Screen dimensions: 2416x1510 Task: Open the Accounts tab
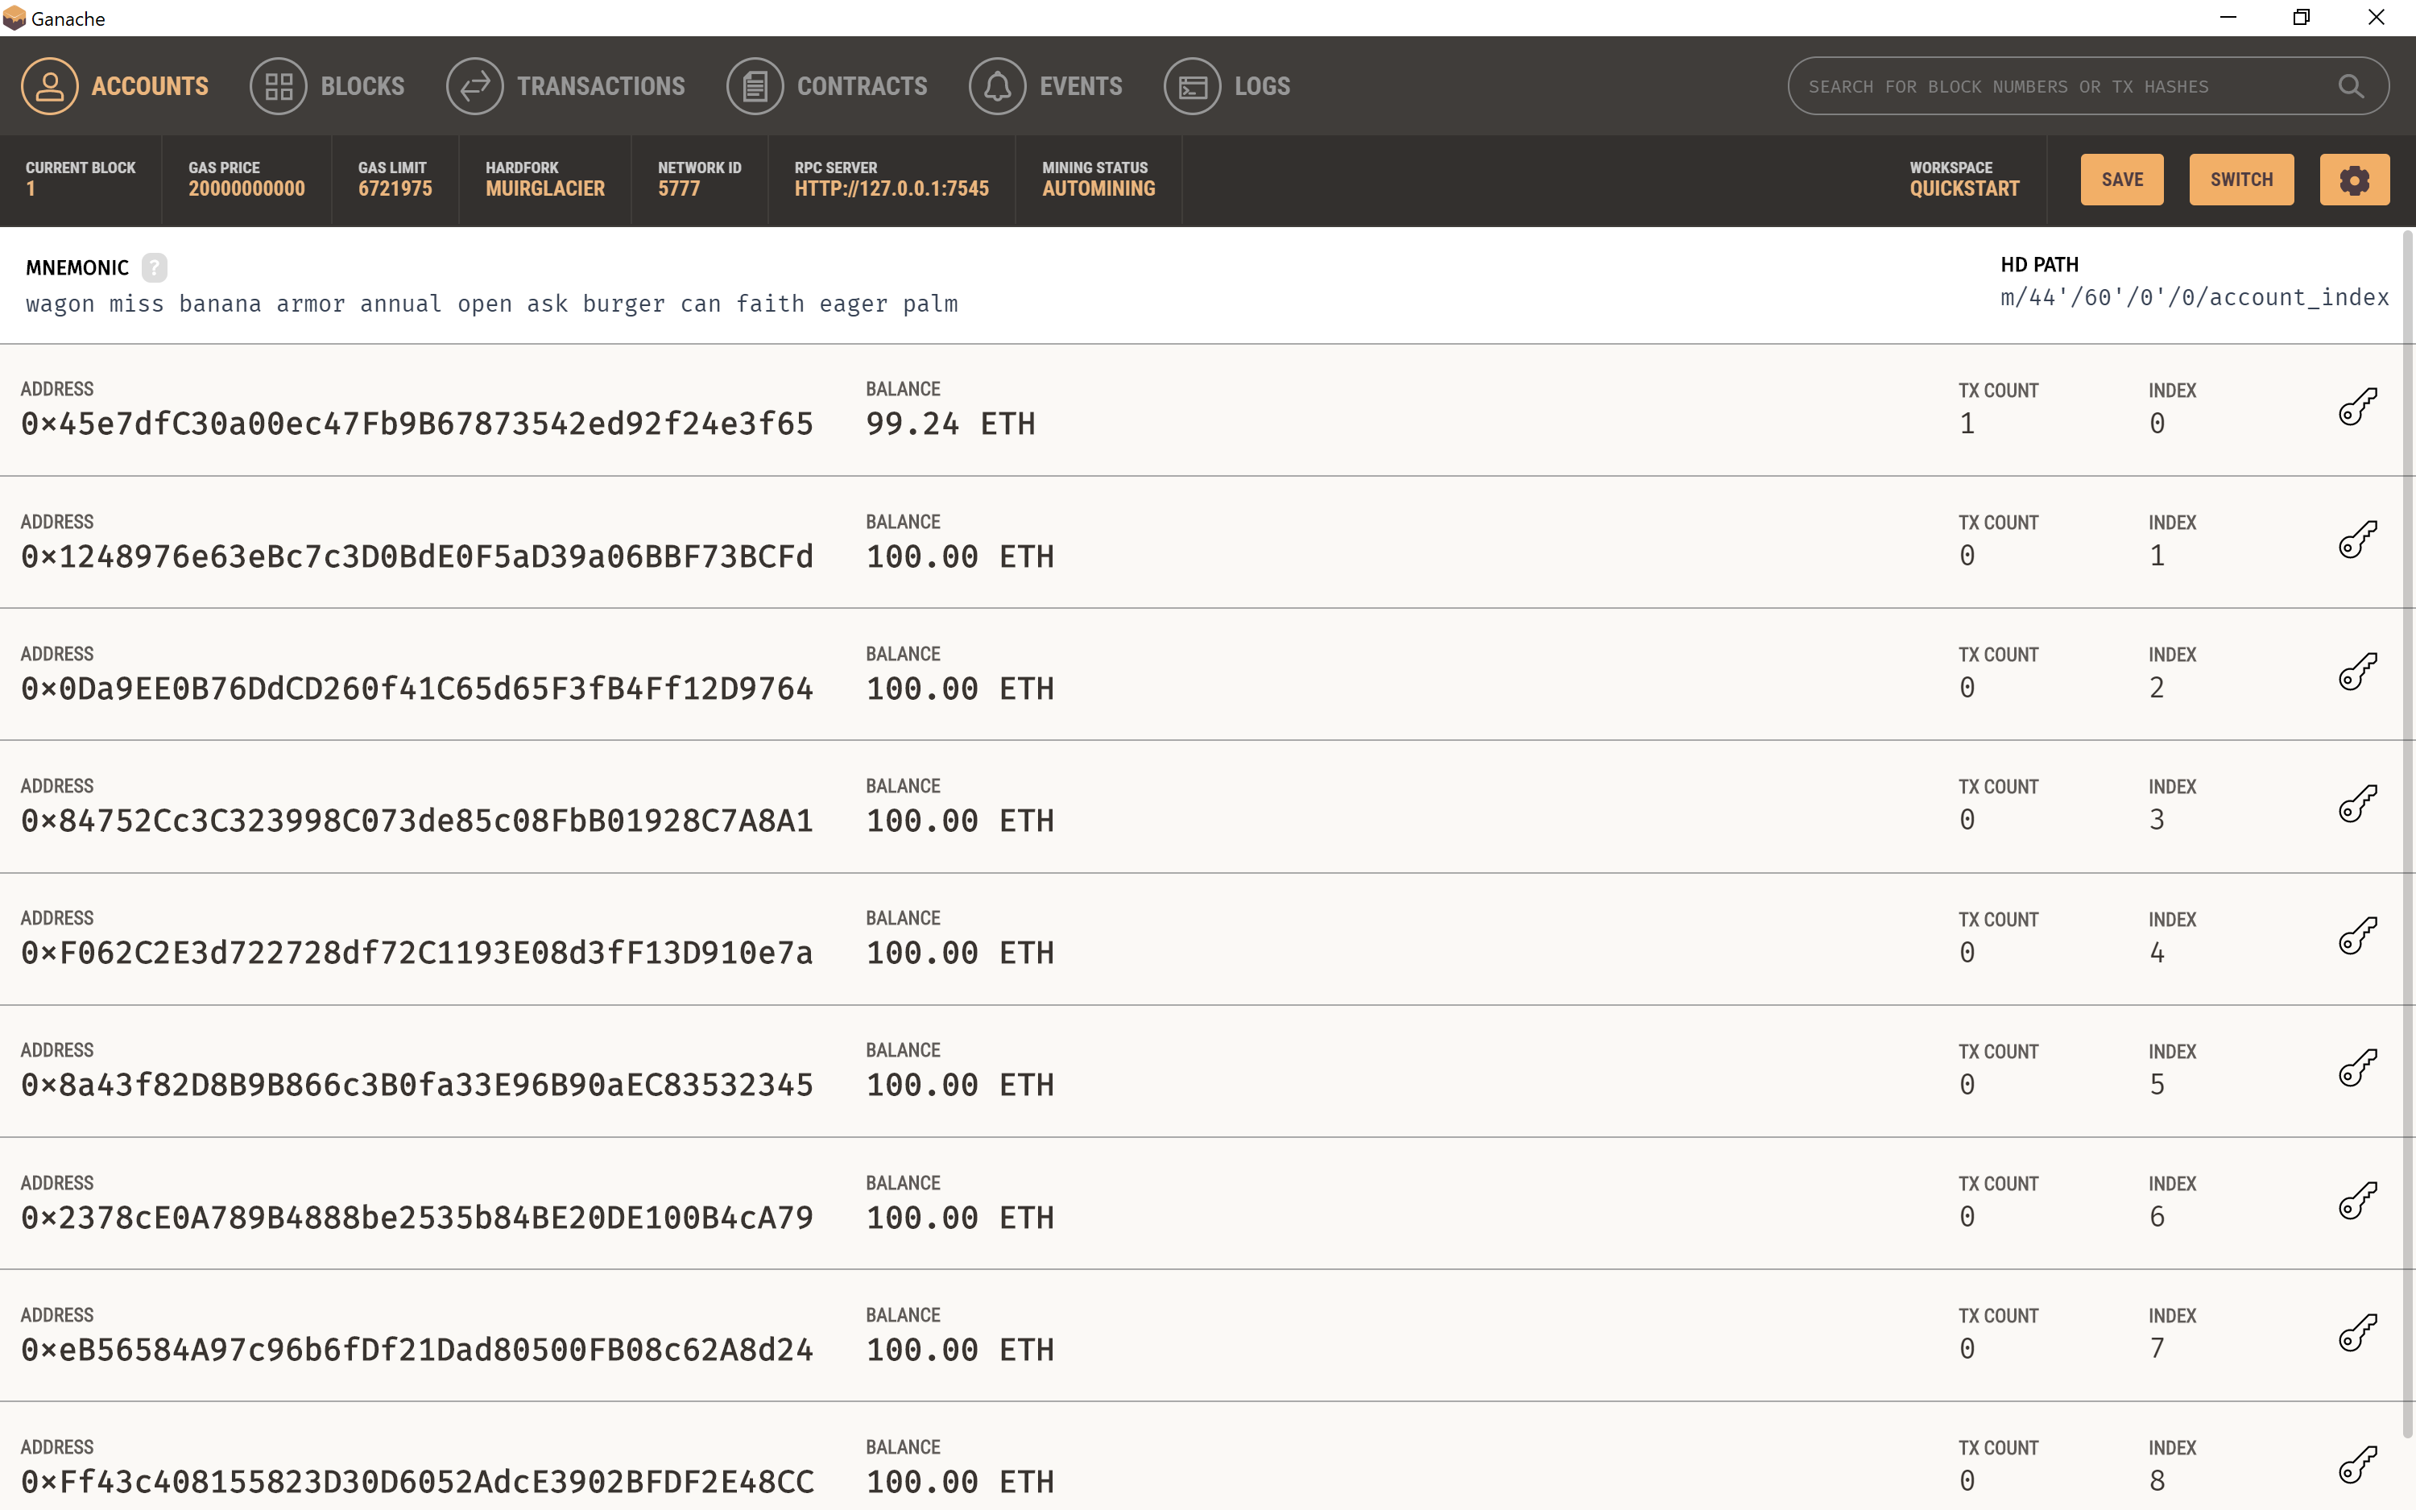pyautogui.click(x=115, y=86)
